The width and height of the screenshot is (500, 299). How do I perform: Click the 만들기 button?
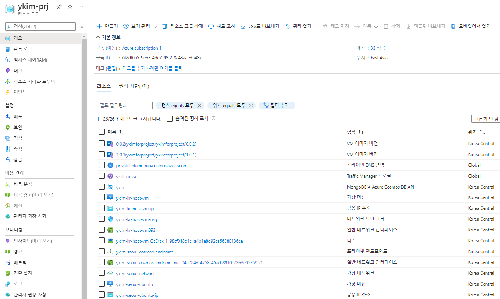click(107, 26)
